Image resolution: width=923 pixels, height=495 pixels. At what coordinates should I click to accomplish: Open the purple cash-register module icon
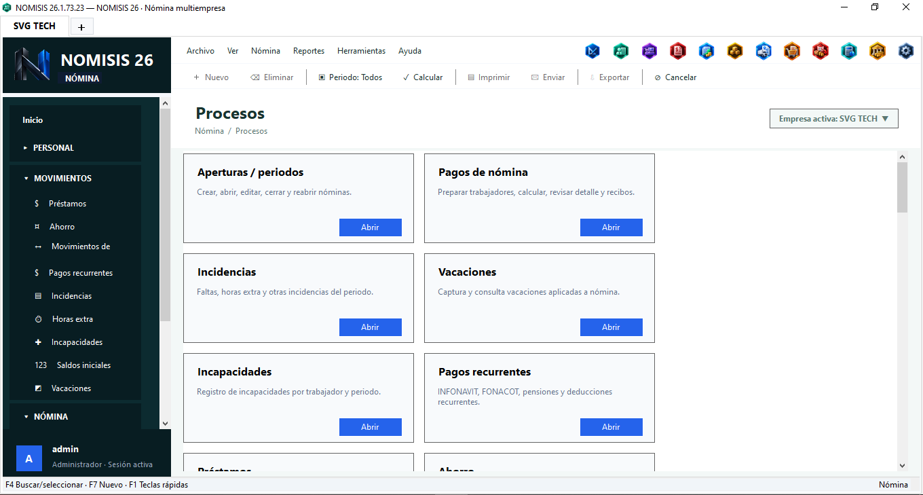pos(649,51)
